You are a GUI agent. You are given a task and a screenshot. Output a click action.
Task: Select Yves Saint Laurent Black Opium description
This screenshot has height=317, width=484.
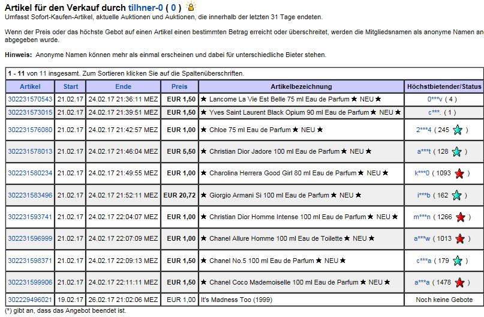point(301,112)
